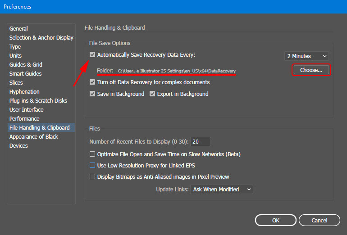Check Display Bitmaps as Anti-Aliased images option

[92, 176]
